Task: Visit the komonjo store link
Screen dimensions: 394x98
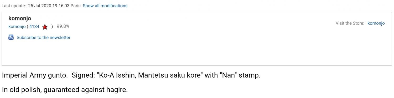Action: click(x=376, y=23)
